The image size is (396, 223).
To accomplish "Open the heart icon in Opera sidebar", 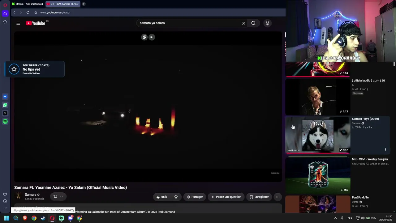I will (x=5, y=195).
